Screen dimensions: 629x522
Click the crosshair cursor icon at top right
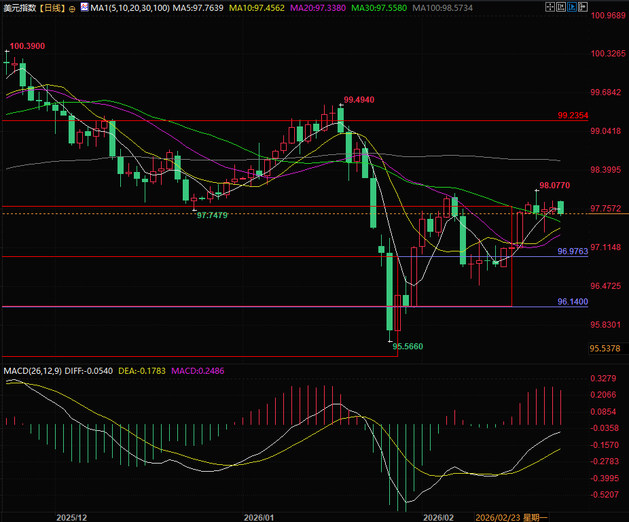[550, 7]
